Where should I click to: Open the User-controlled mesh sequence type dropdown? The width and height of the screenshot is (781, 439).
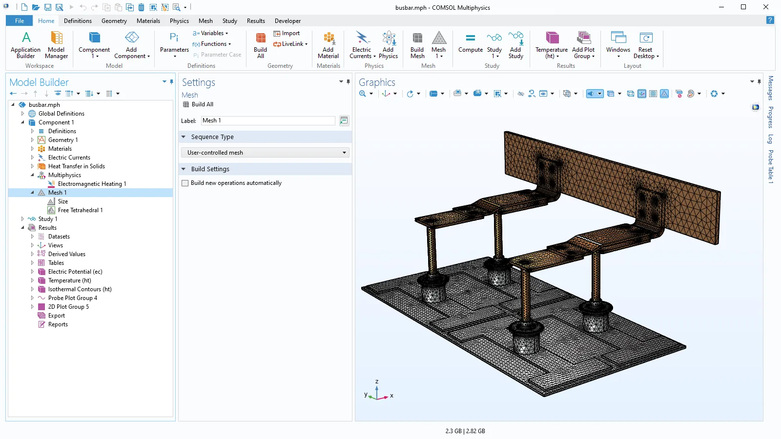point(265,153)
